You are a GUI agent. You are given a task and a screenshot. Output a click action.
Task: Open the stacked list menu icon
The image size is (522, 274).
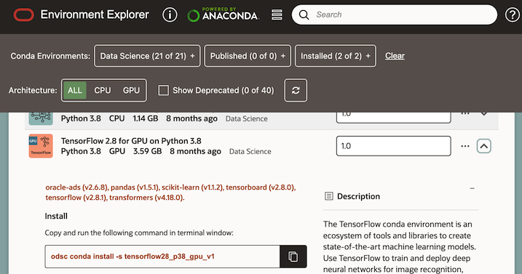[x=277, y=15]
